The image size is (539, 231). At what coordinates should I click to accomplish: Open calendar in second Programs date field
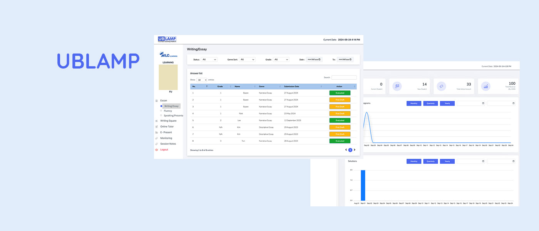[513, 103]
